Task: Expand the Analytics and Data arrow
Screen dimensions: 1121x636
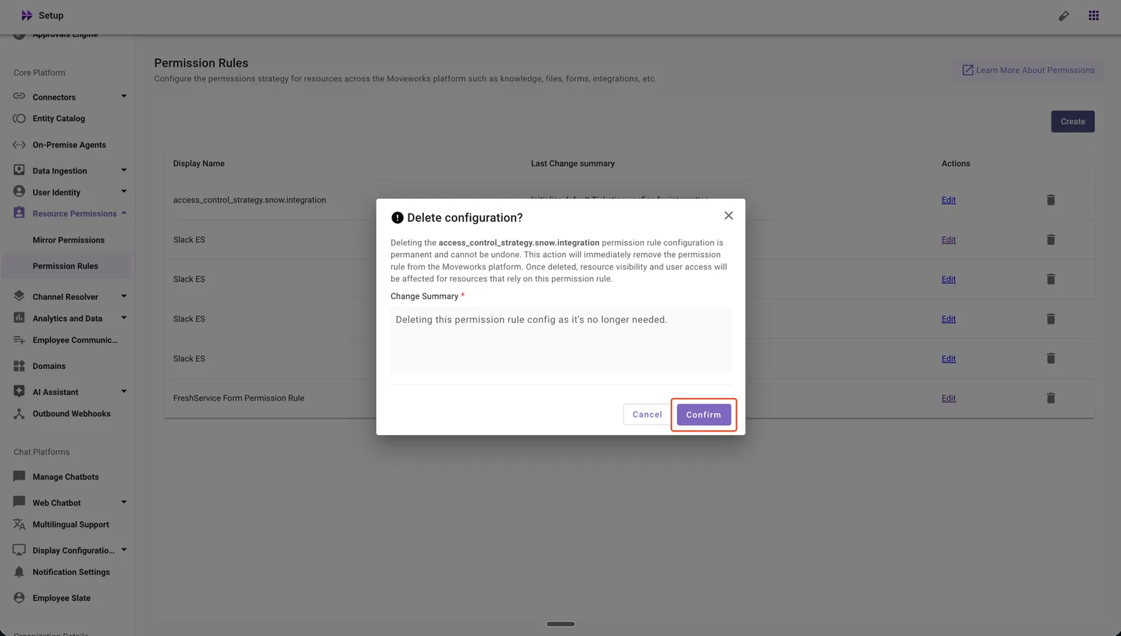Action: [x=124, y=318]
